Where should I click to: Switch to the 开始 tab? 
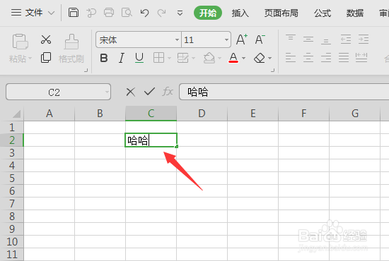(x=208, y=13)
